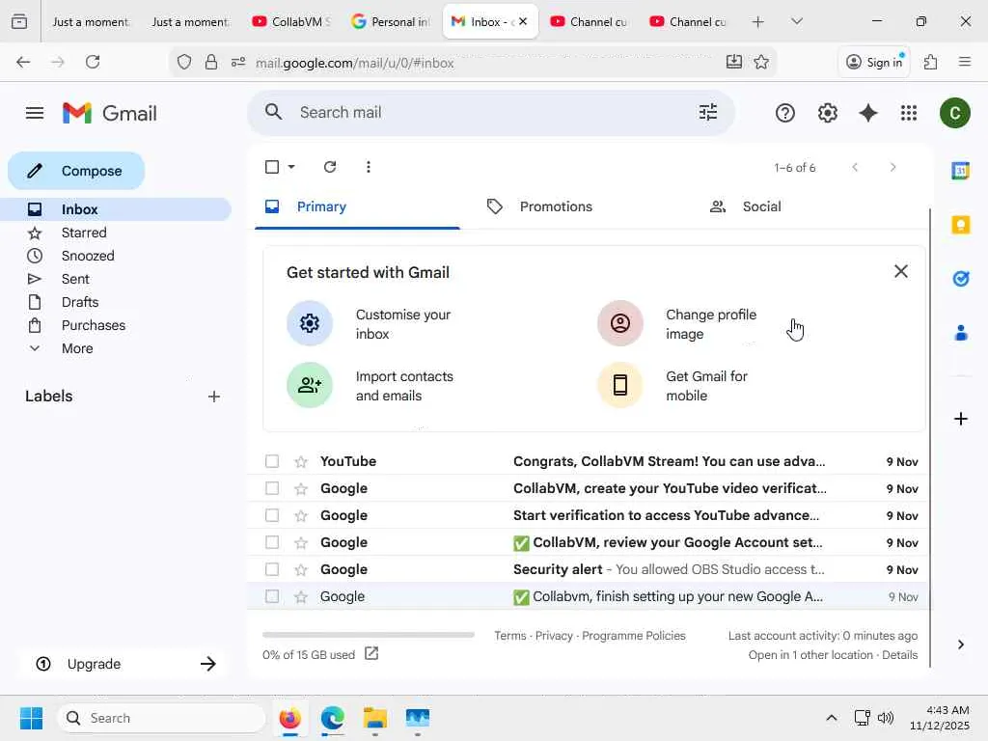Open Firefox tracking protection shield
Screen dimensions: 988x741
(184, 62)
